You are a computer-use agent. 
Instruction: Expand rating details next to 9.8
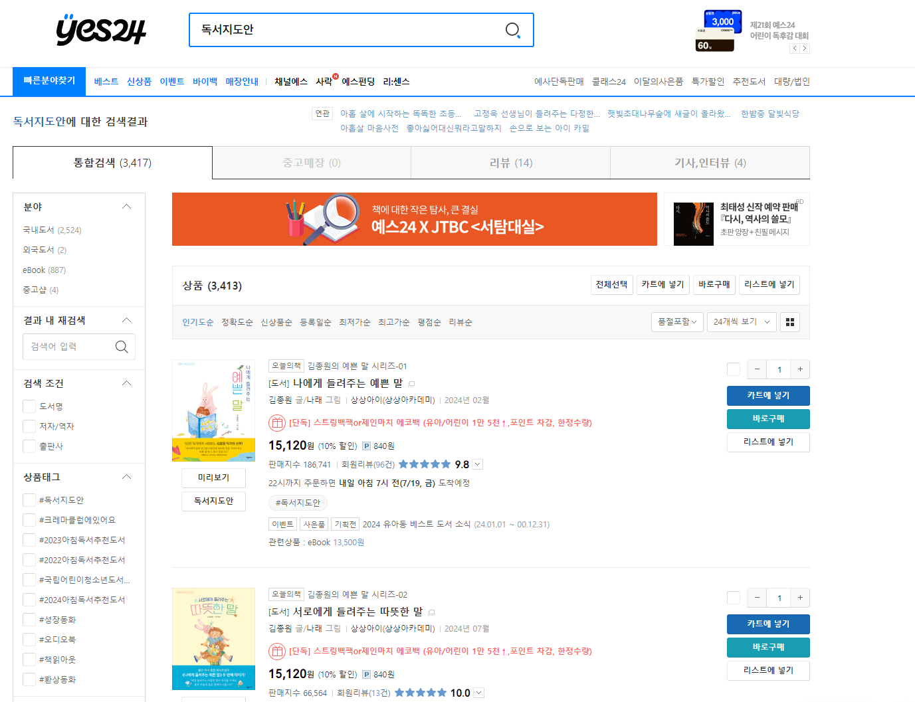478,465
